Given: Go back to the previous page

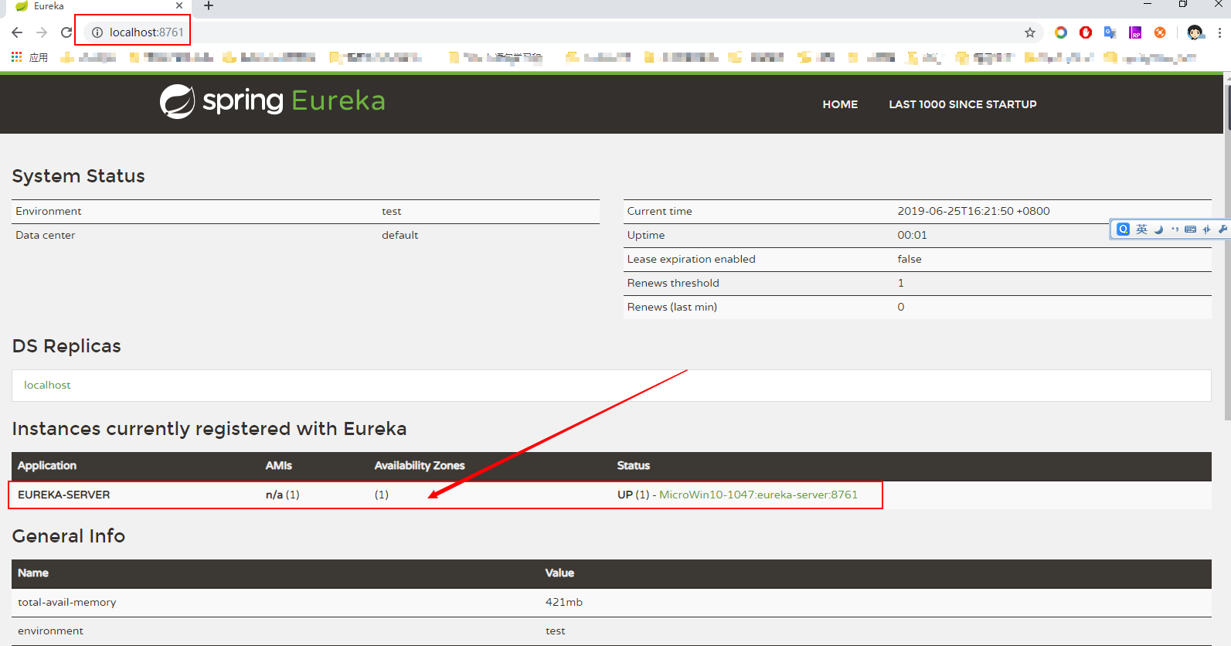Looking at the screenshot, I should pyautogui.click(x=17, y=32).
